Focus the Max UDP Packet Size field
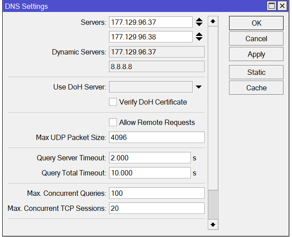Image resolution: width=292 pixels, height=237 pixels. pyautogui.click(x=156, y=137)
